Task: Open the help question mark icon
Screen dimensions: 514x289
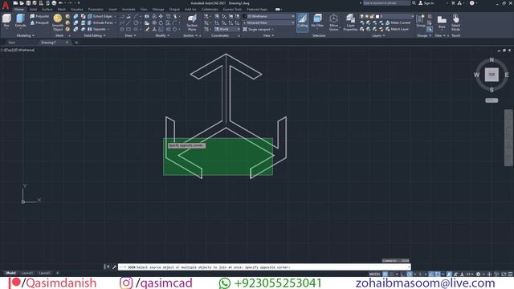Action: [471, 3]
